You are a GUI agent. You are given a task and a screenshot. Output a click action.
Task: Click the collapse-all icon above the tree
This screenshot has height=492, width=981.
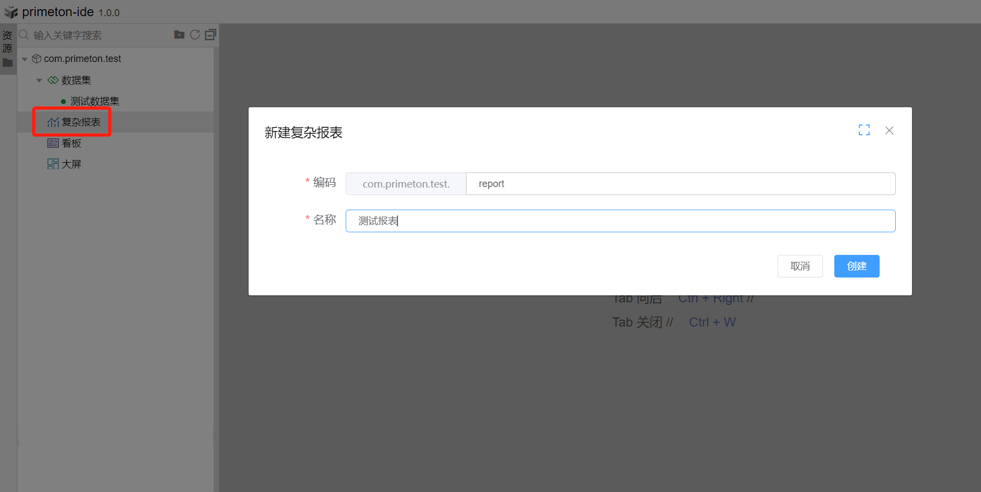pyautogui.click(x=210, y=35)
